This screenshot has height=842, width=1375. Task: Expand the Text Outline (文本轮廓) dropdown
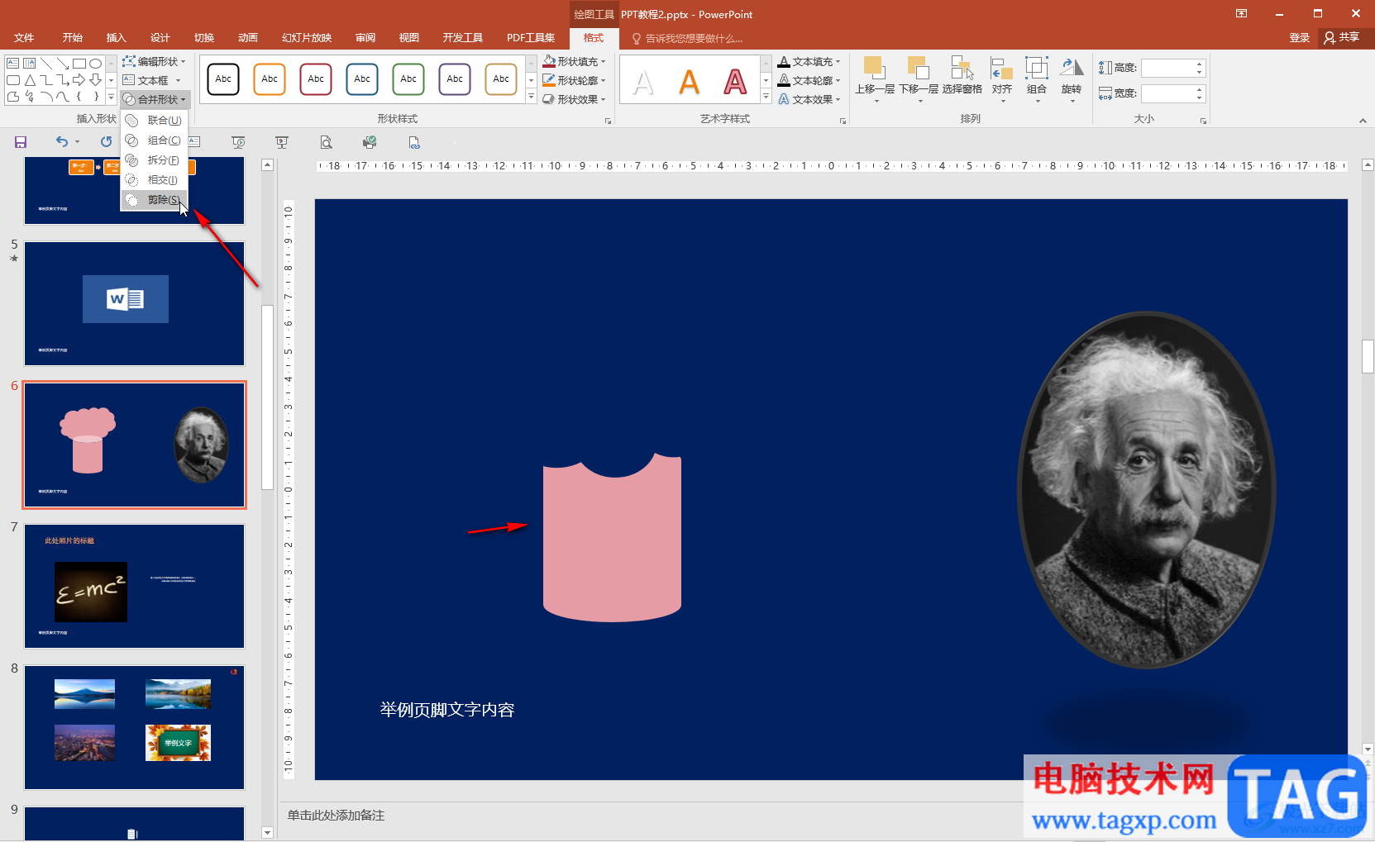[x=809, y=80]
